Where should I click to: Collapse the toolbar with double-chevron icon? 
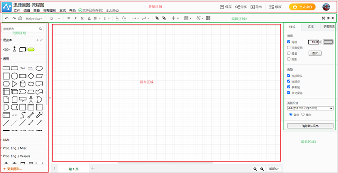(x=333, y=18)
